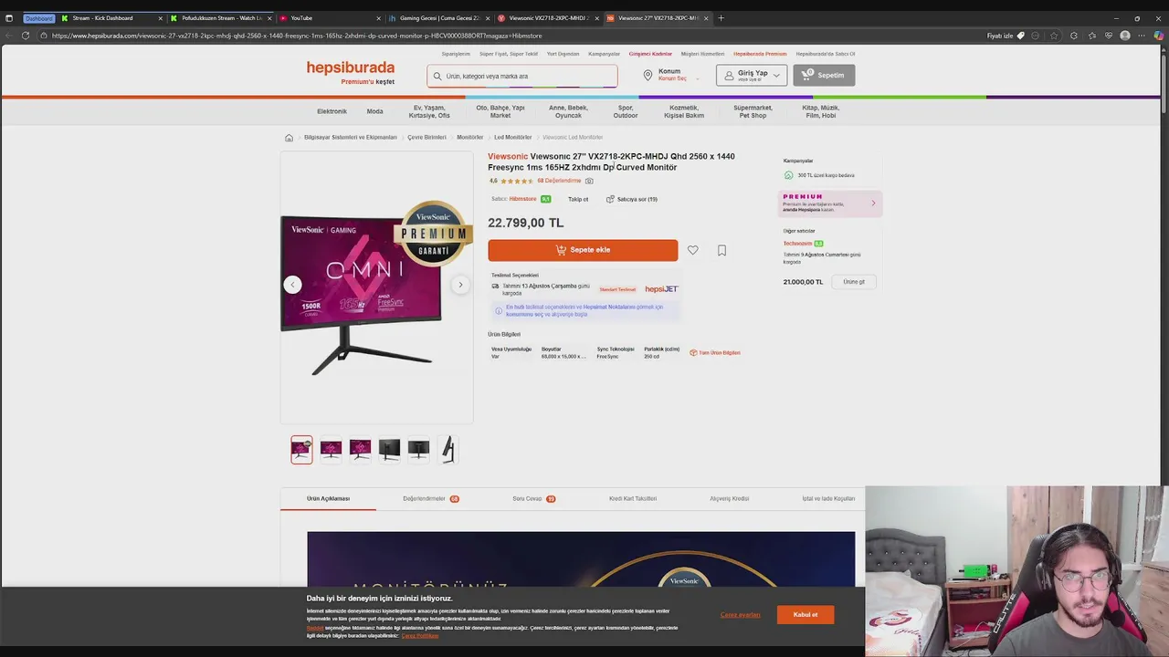Click the Siparişlerim top link
The image size is (1169, 657).
click(456, 54)
